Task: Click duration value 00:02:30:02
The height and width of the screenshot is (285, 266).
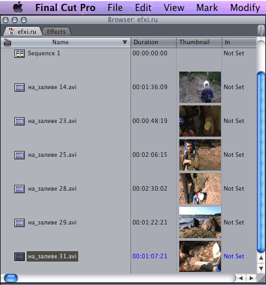Action: click(x=150, y=189)
